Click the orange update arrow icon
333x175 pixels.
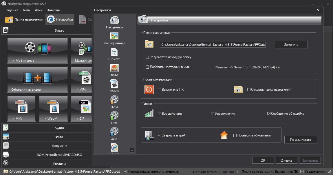coord(224,135)
